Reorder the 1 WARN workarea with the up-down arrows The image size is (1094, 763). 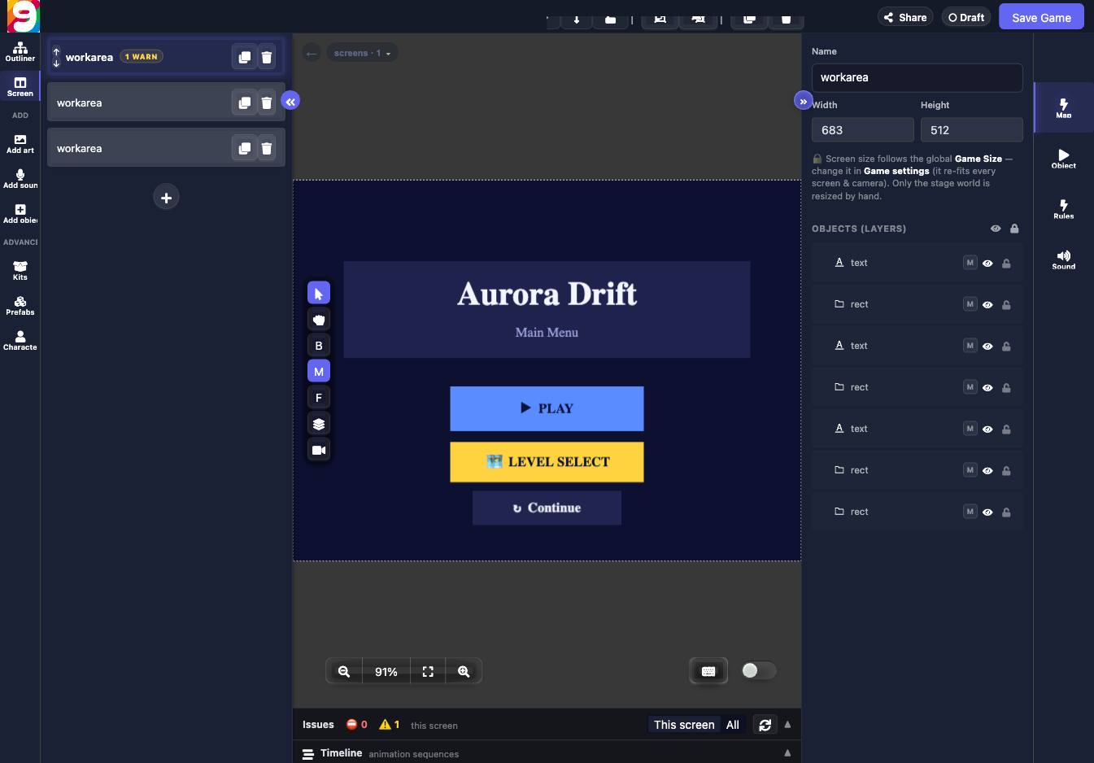(56, 57)
